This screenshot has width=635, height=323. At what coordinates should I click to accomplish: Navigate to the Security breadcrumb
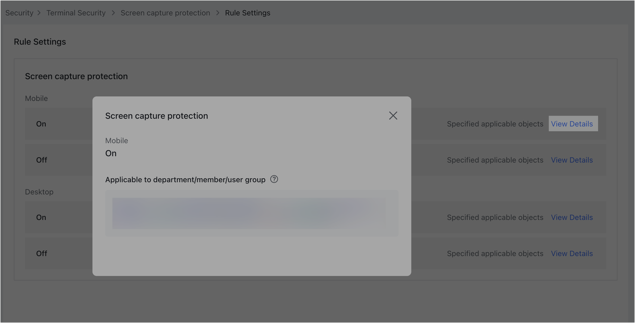click(x=19, y=13)
